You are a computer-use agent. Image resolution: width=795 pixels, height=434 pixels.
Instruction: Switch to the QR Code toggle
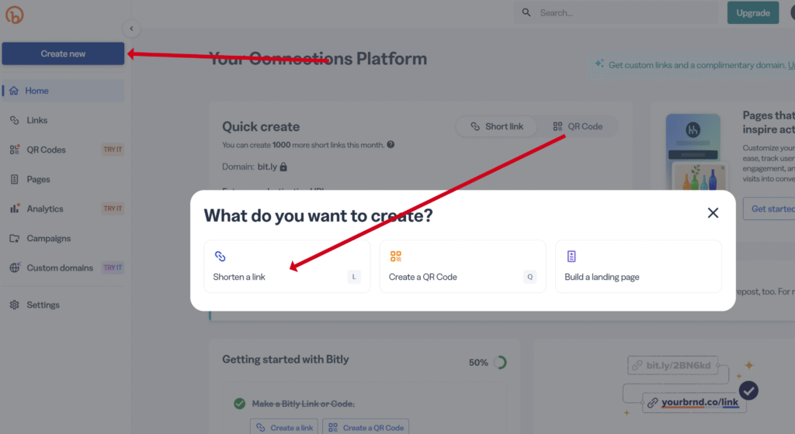(578, 126)
